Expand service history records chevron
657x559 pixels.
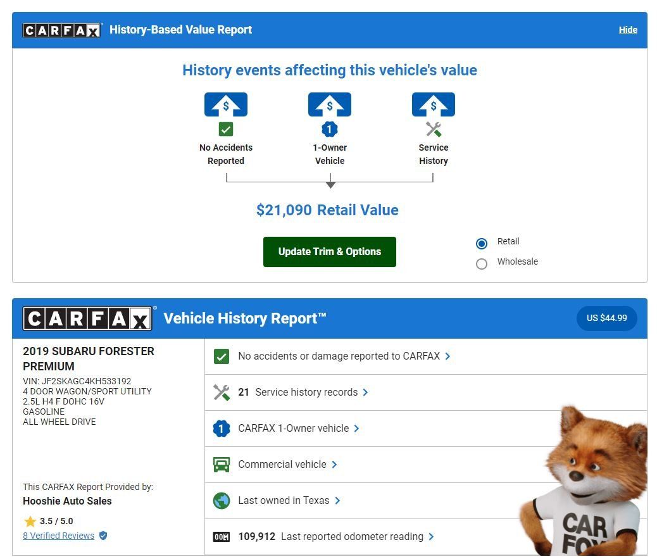tap(365, 393)
